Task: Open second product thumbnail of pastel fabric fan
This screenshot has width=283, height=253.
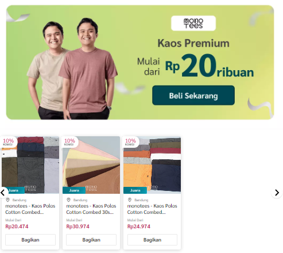Action: coord(91,165)
